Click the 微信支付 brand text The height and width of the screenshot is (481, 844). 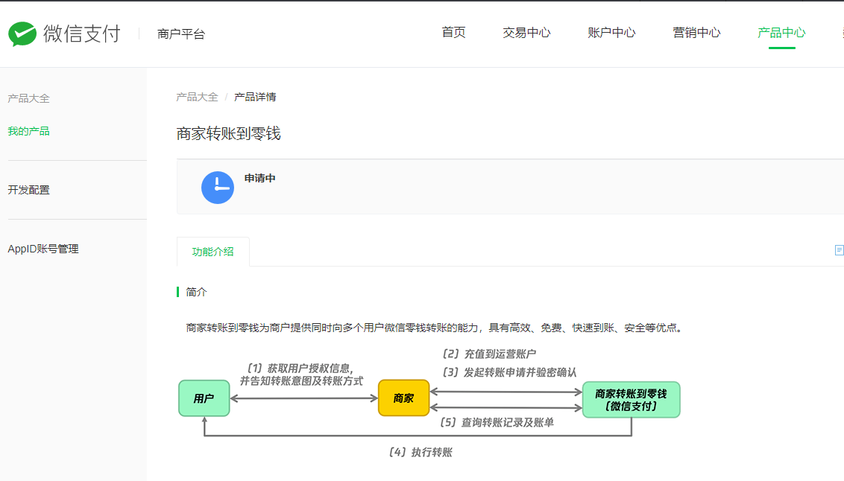coord(82,34)
